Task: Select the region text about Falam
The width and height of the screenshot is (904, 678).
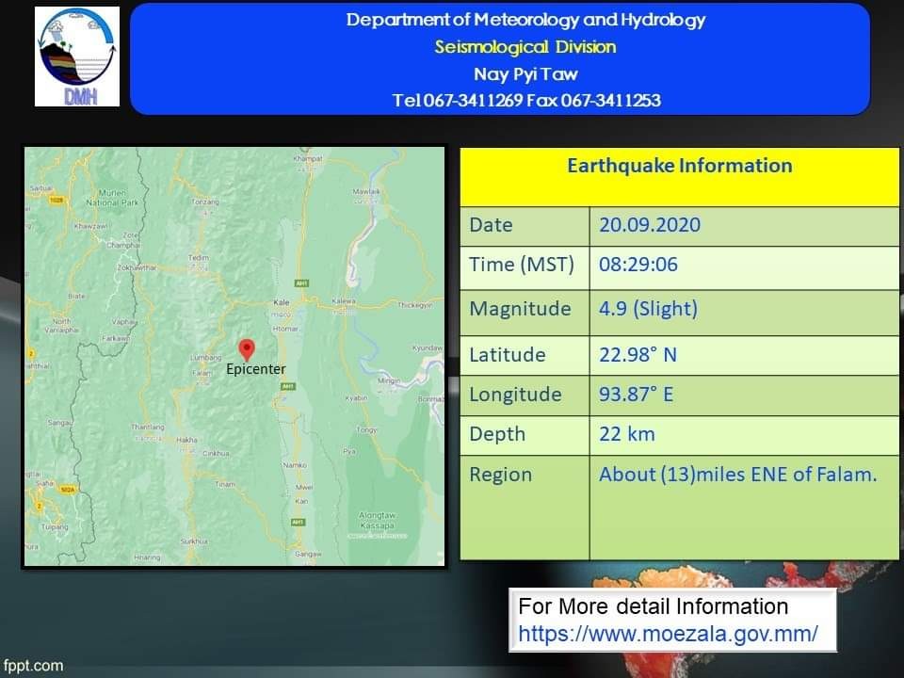Action: pos(737,475)
